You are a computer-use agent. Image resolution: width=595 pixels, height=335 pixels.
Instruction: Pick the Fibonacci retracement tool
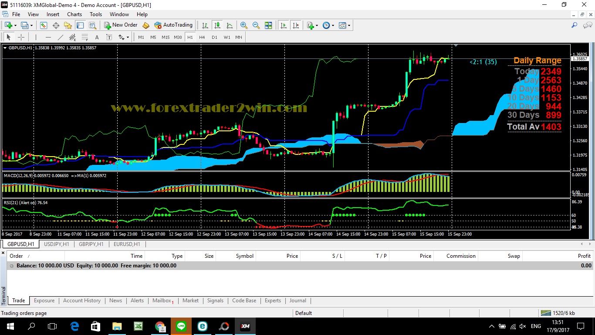[85, 38]
